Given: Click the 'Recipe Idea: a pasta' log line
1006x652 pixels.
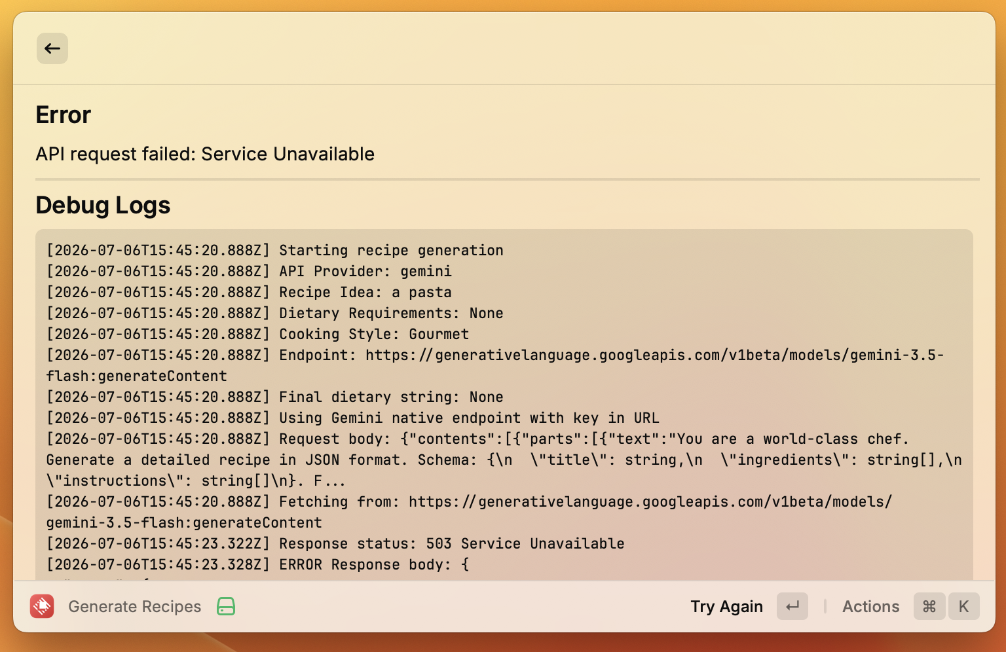Looking at the screenshot, I should click(249, 292).
